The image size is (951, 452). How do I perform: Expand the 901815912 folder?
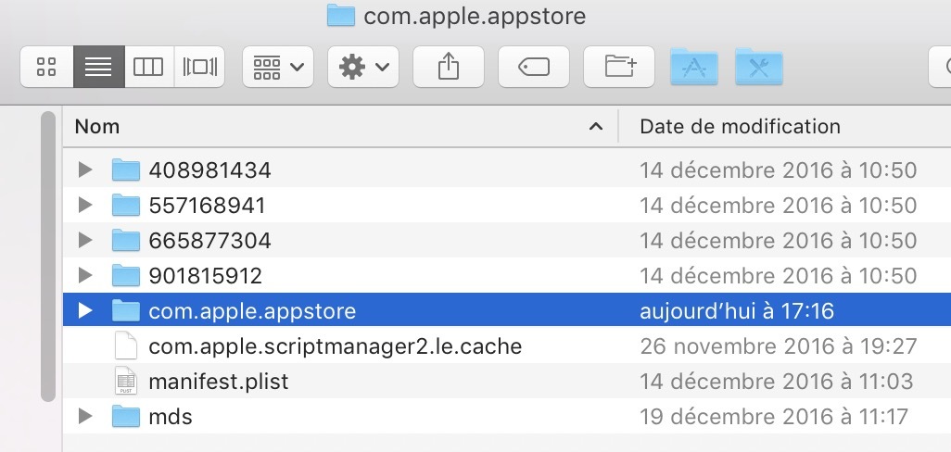point(85,276)
